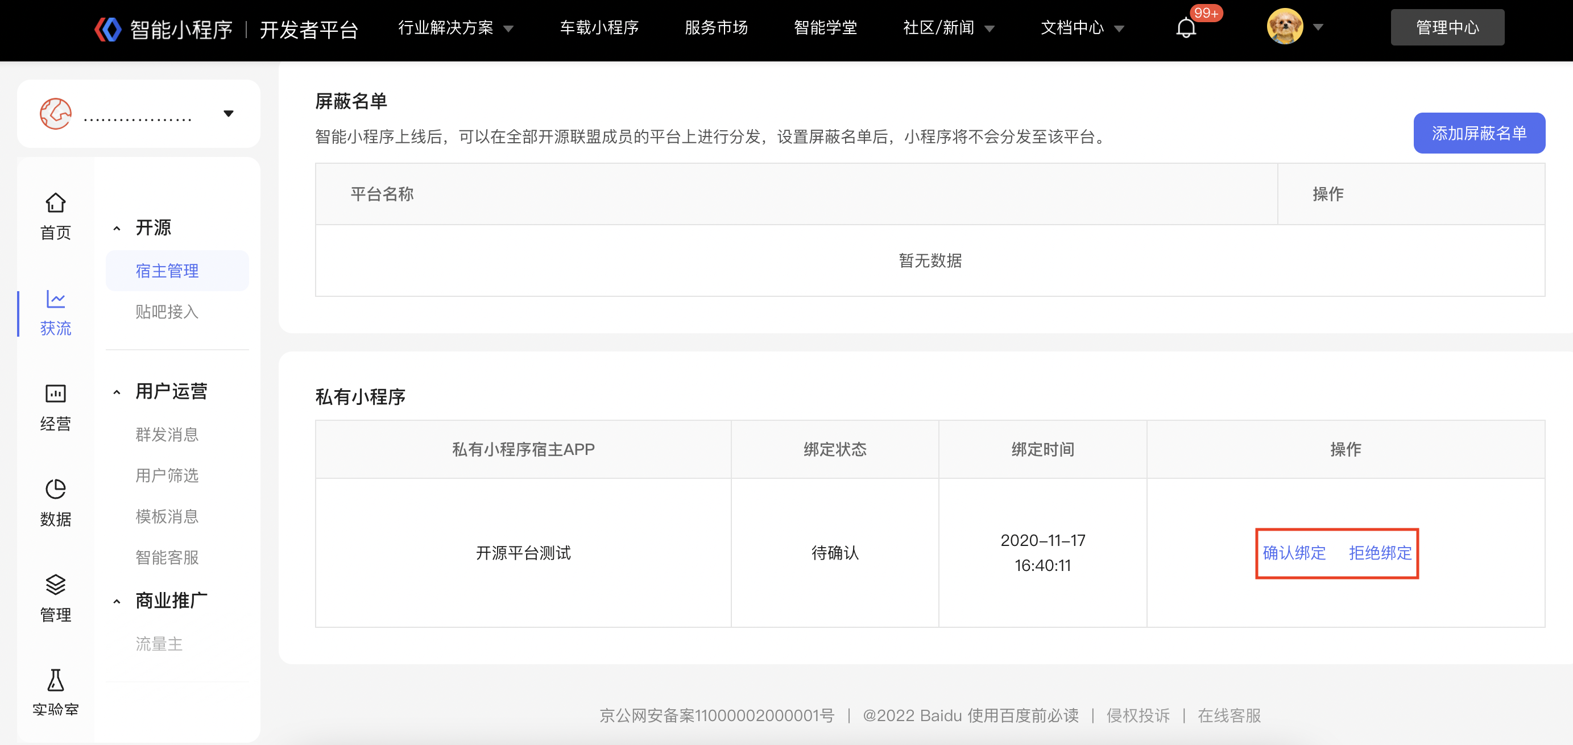Open the 实验室 flask icon

point(56,680)
